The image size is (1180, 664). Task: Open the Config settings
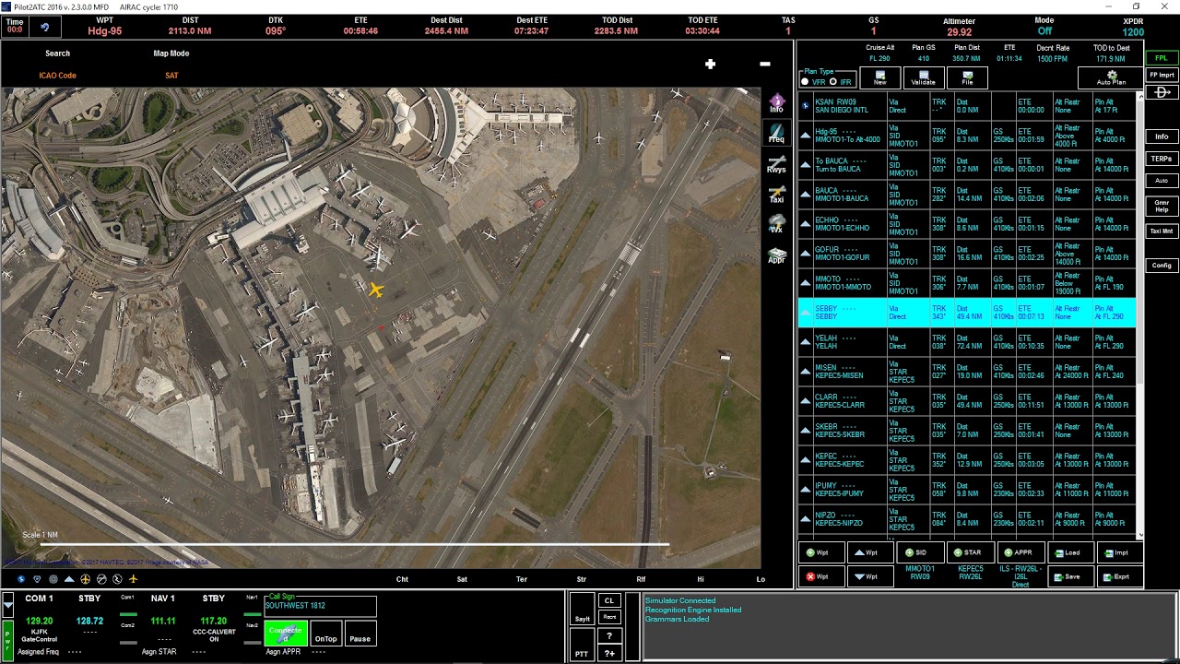pyautogui.click(x=1162, y=266)
